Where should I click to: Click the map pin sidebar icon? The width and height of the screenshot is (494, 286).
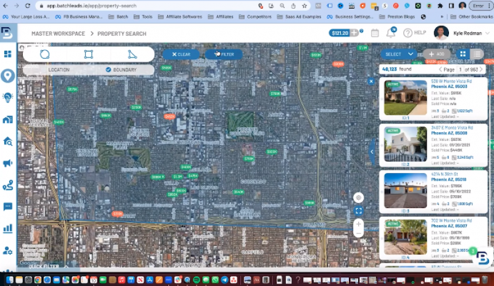[x=7, y=76]
